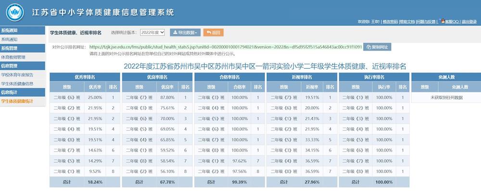Click the 2022年度 ranking heading
Screen dimensions: 481x191
click(x=265, y=66)
